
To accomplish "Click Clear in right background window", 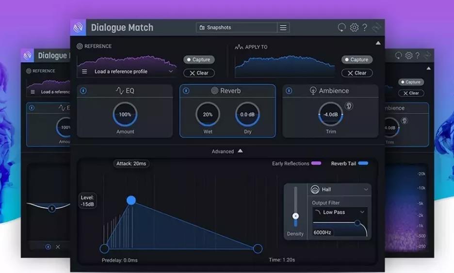I will point(411,93).
